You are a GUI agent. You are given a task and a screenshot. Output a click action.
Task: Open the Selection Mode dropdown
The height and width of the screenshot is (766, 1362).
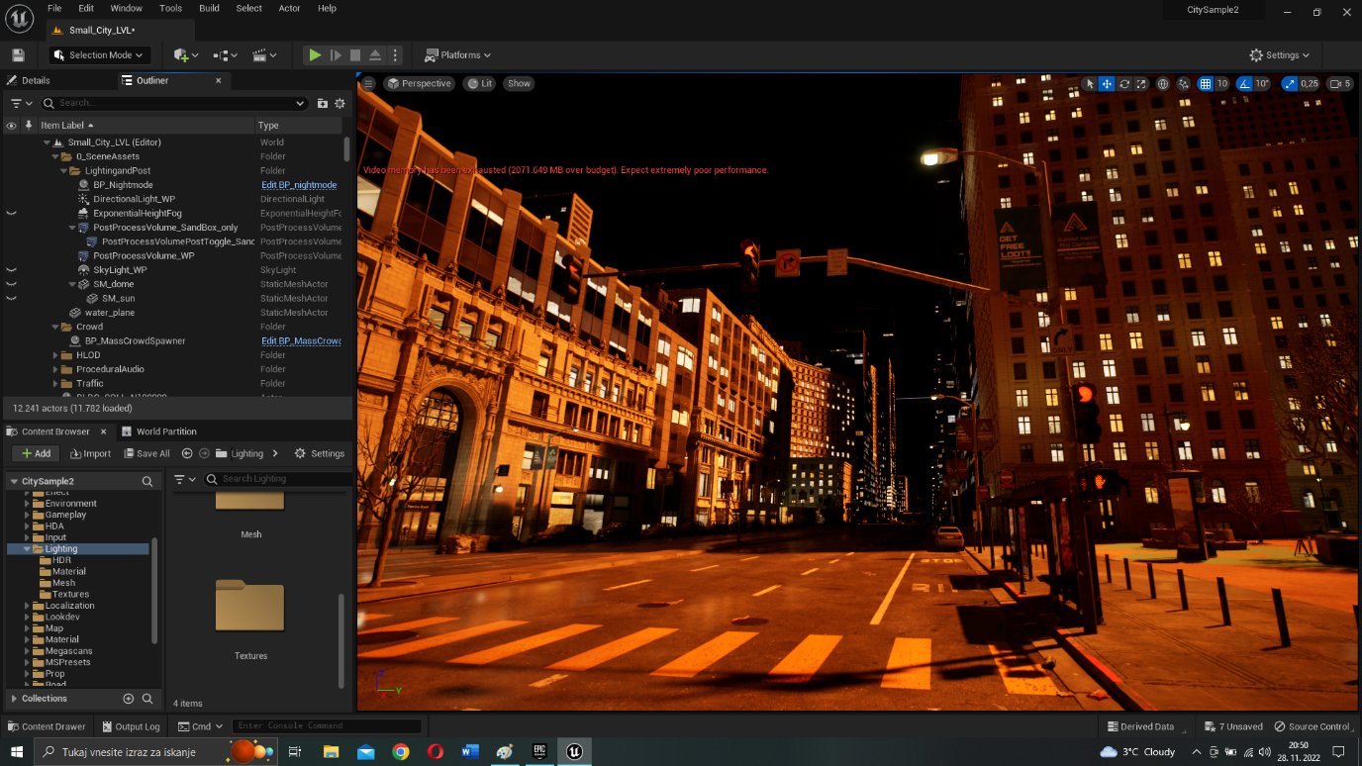pyautogui.click(x=99, y=55)
